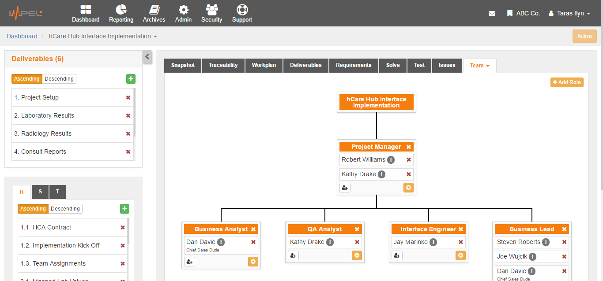Click the envelope messages icon

coord(492,14)
